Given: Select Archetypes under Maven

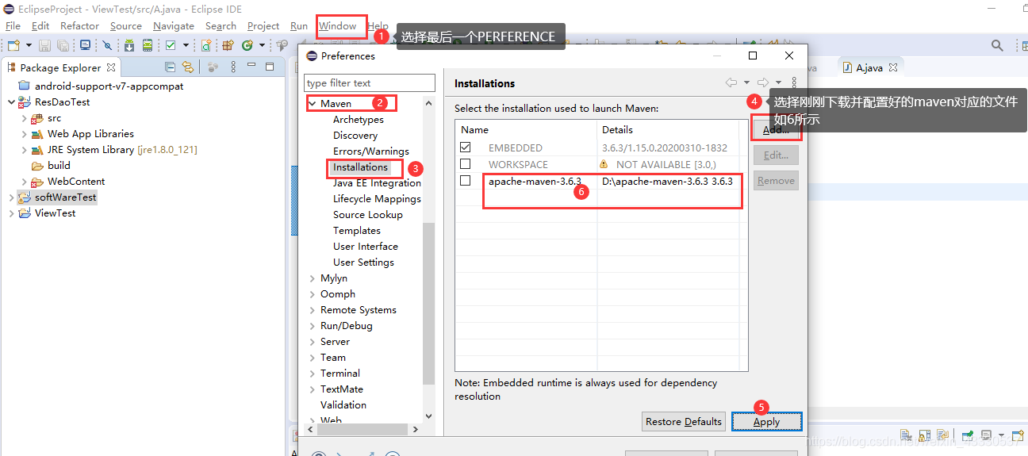Looking at the screenshot, I should click(359, 120).
